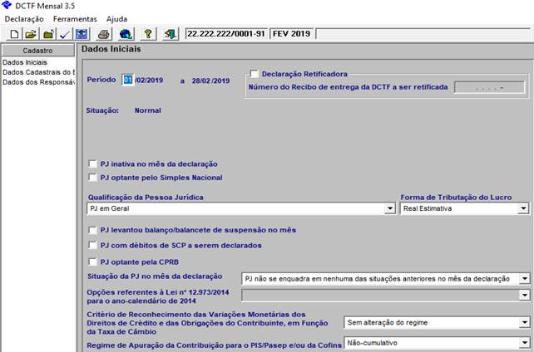Open the Lei nº 12.973/2014 options dropdown
This screenshot has width=534, height=352.
(525, 296)
